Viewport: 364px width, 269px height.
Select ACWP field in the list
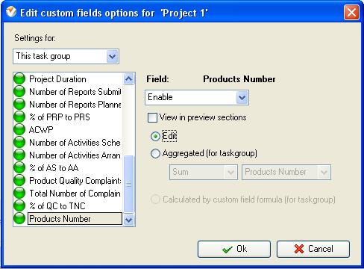[x=41, y=130]
